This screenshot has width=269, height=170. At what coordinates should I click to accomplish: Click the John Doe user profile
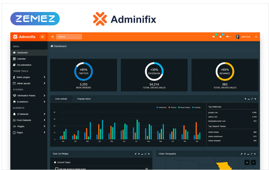click(x=243, y=37)
